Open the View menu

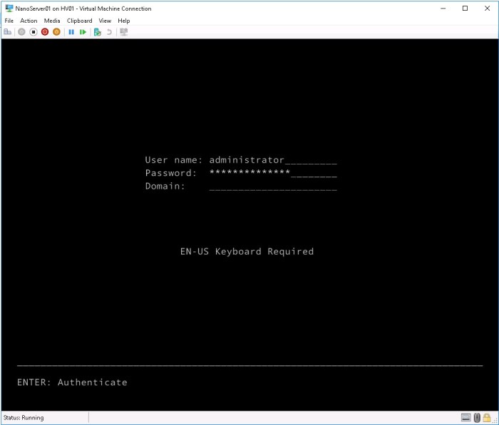105,21
